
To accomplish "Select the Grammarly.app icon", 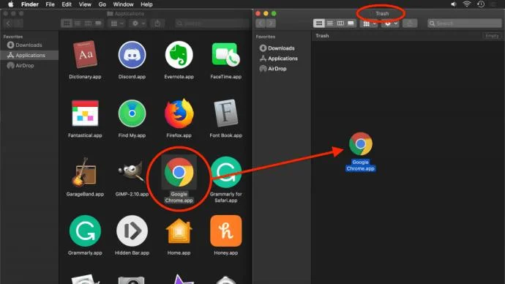I will pos(85,231).
